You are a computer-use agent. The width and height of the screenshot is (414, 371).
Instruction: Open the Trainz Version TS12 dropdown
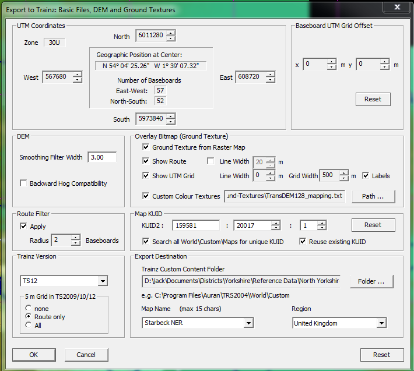tap(103, 281)
